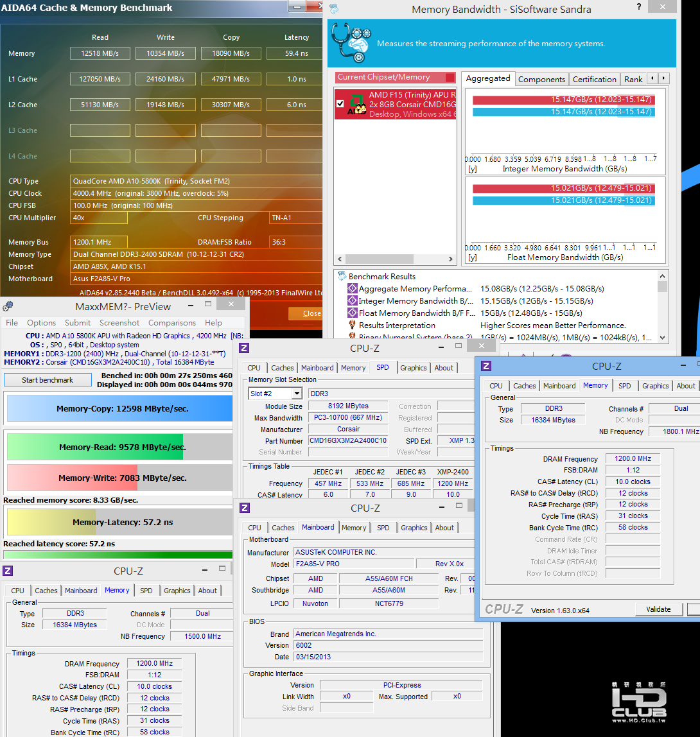700x737 pixels.
Task: Click the AIDA64 Memory Read value 12518 MB/s
Action: pyautogui.click(x=100, y=53)
